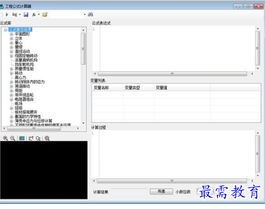Click formula tree scroll-down arrow
The height and width of the screenshot is (209, 265).
83,123
